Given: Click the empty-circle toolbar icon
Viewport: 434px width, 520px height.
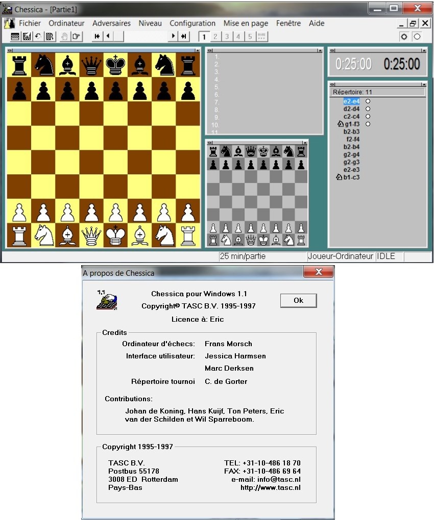Looking at the screenshot, I should click(417, 37).
